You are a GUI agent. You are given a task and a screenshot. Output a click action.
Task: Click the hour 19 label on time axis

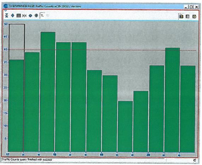click(102, 155)
